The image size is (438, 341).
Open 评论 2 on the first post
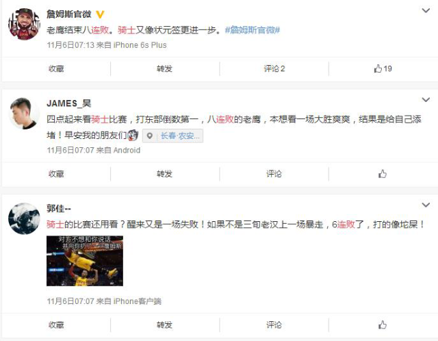[x=274, y=68]
